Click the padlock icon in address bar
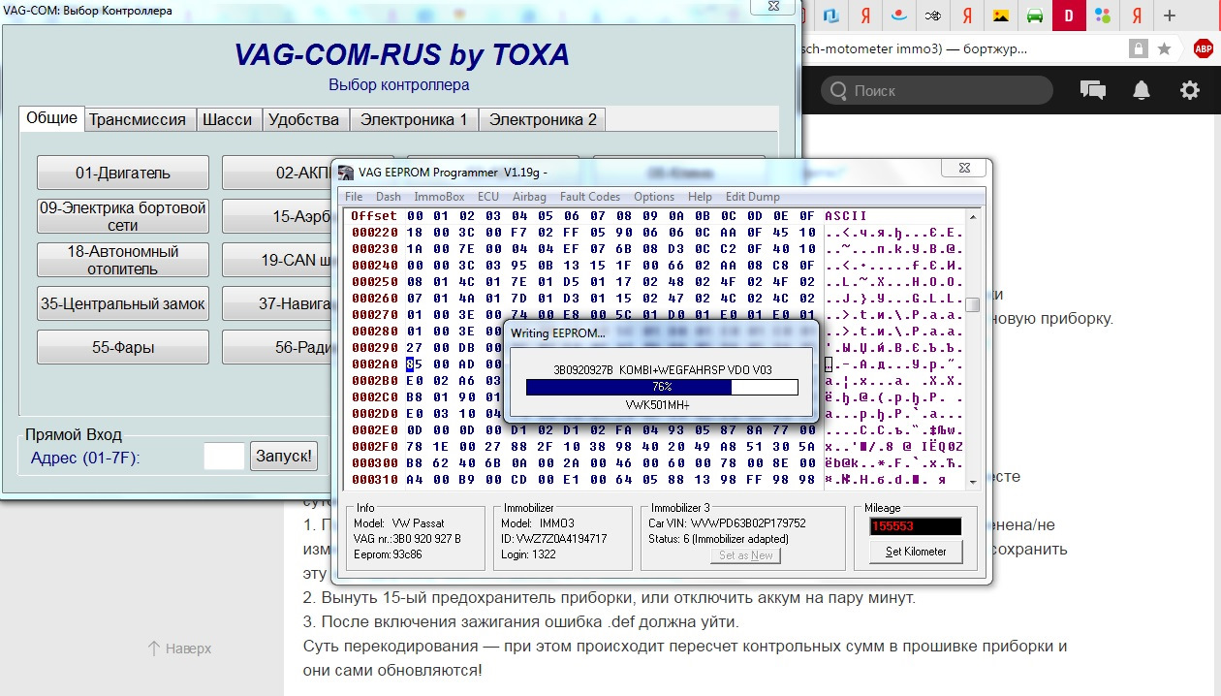Image resolution: width=1221 pixels, height=696 pixels. pyautogui.click(x=1139, y=48)
